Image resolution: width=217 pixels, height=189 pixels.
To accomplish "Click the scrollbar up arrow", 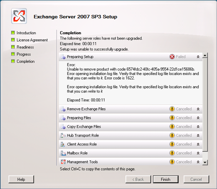I will point(205,56).
